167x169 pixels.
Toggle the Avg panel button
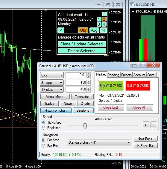tap(94, 30)
